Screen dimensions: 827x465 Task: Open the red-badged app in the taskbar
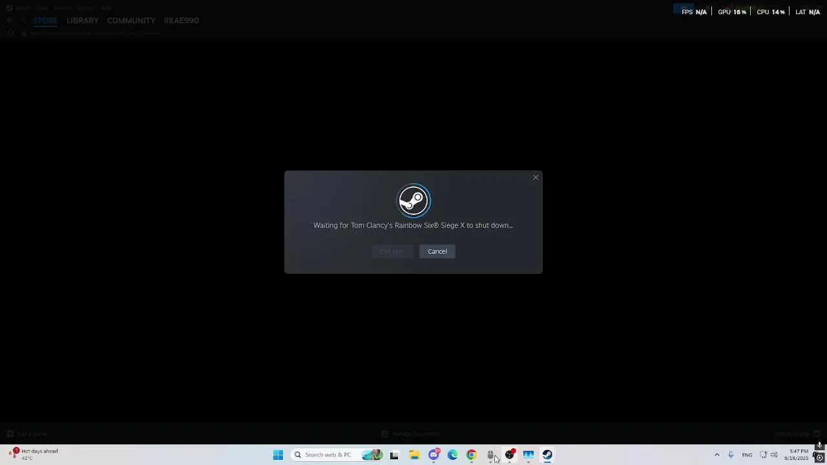[x=510, y=455]
